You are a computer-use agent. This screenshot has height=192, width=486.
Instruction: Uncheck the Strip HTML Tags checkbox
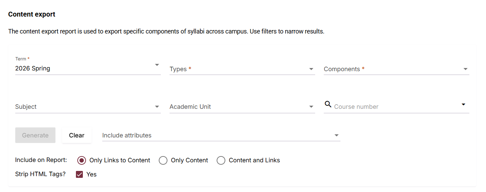tap(80, 174)
